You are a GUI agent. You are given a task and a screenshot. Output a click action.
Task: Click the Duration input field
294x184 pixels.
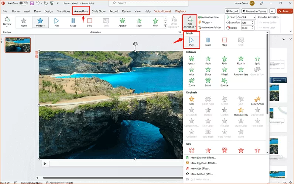(x=246, y=22)
